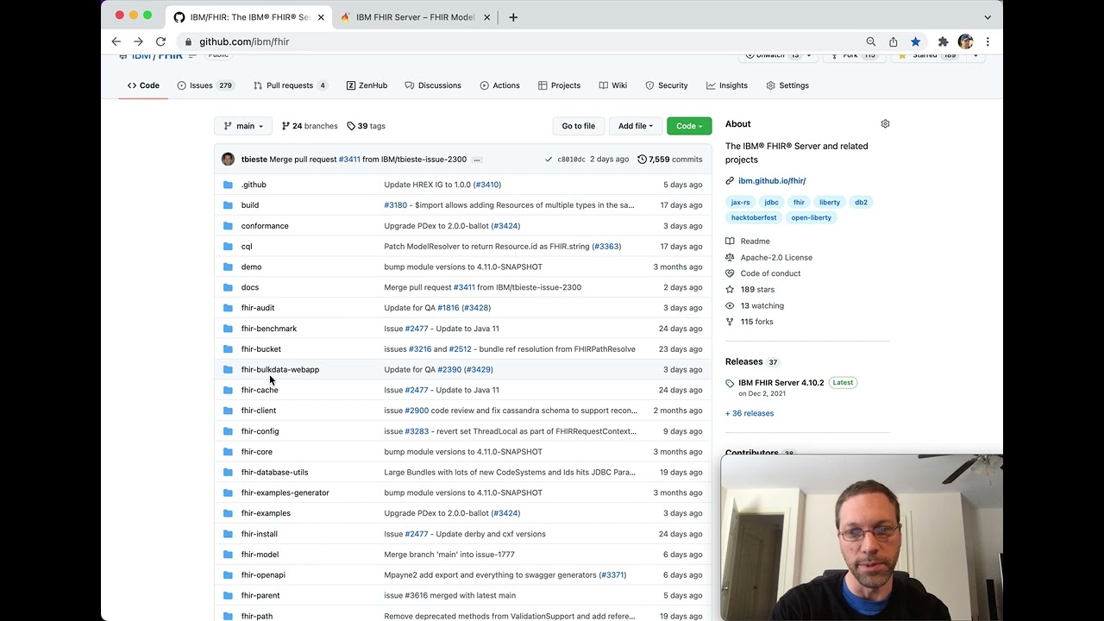Click folder icon next to fhir-core
The image size is (1104, 621).
click(x=228, y=452)
